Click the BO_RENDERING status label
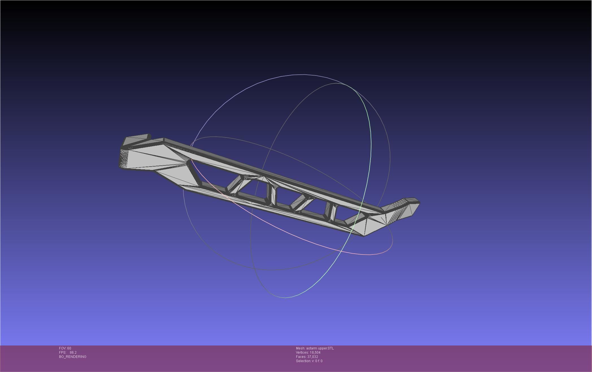The width and height of the screenshot is (592, 372). pos(73,357)
